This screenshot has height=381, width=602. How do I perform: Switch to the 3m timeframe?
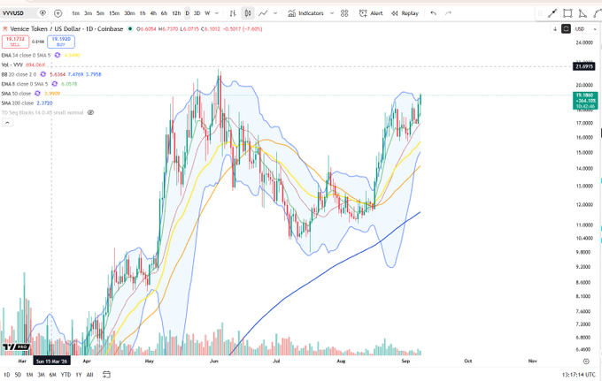pos(88,13)
